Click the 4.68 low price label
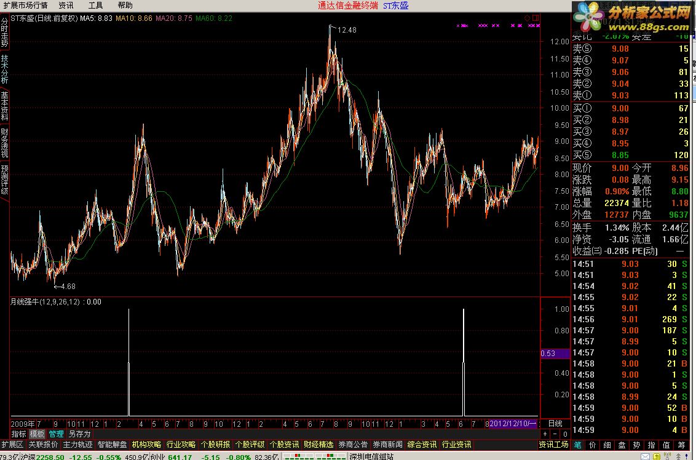 pyautogui.click(x=68, y=287)
